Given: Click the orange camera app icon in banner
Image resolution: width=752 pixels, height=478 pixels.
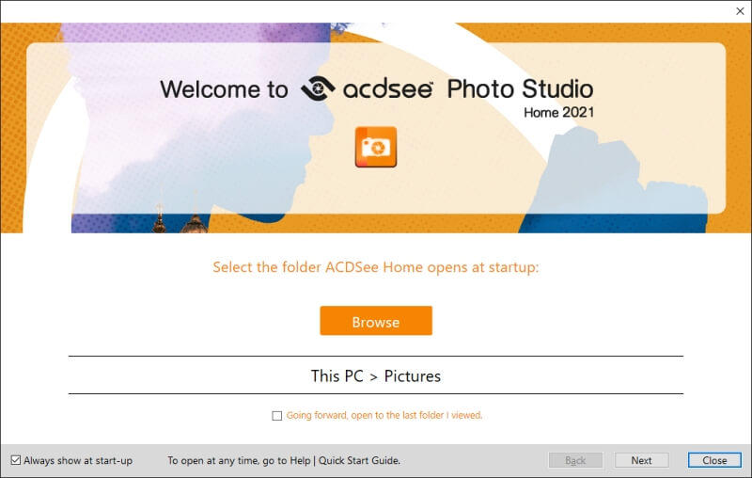Looking at the screenshot, I should click(375, 147).
